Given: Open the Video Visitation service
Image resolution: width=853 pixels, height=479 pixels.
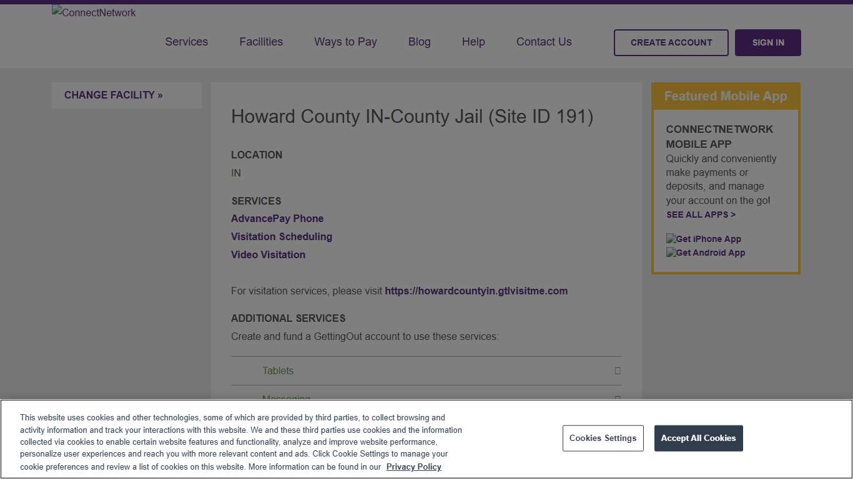Looking at the screenshot, I should [x=268, y=254].
